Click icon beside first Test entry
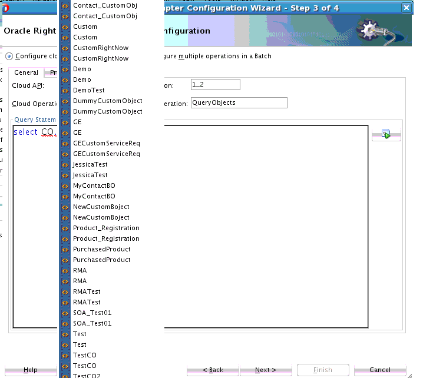The width and height of the screenshot is (423, 378). point(65,334)
